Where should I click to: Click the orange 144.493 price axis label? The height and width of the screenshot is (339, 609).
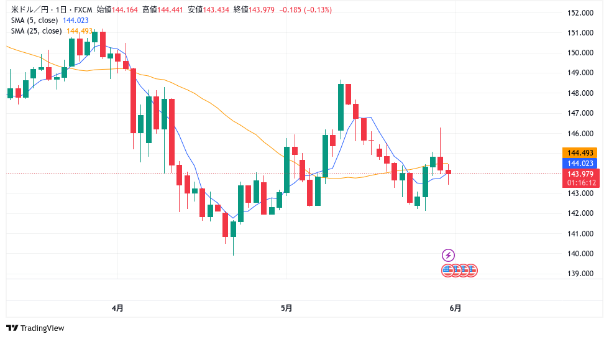[x=580, y=153]
